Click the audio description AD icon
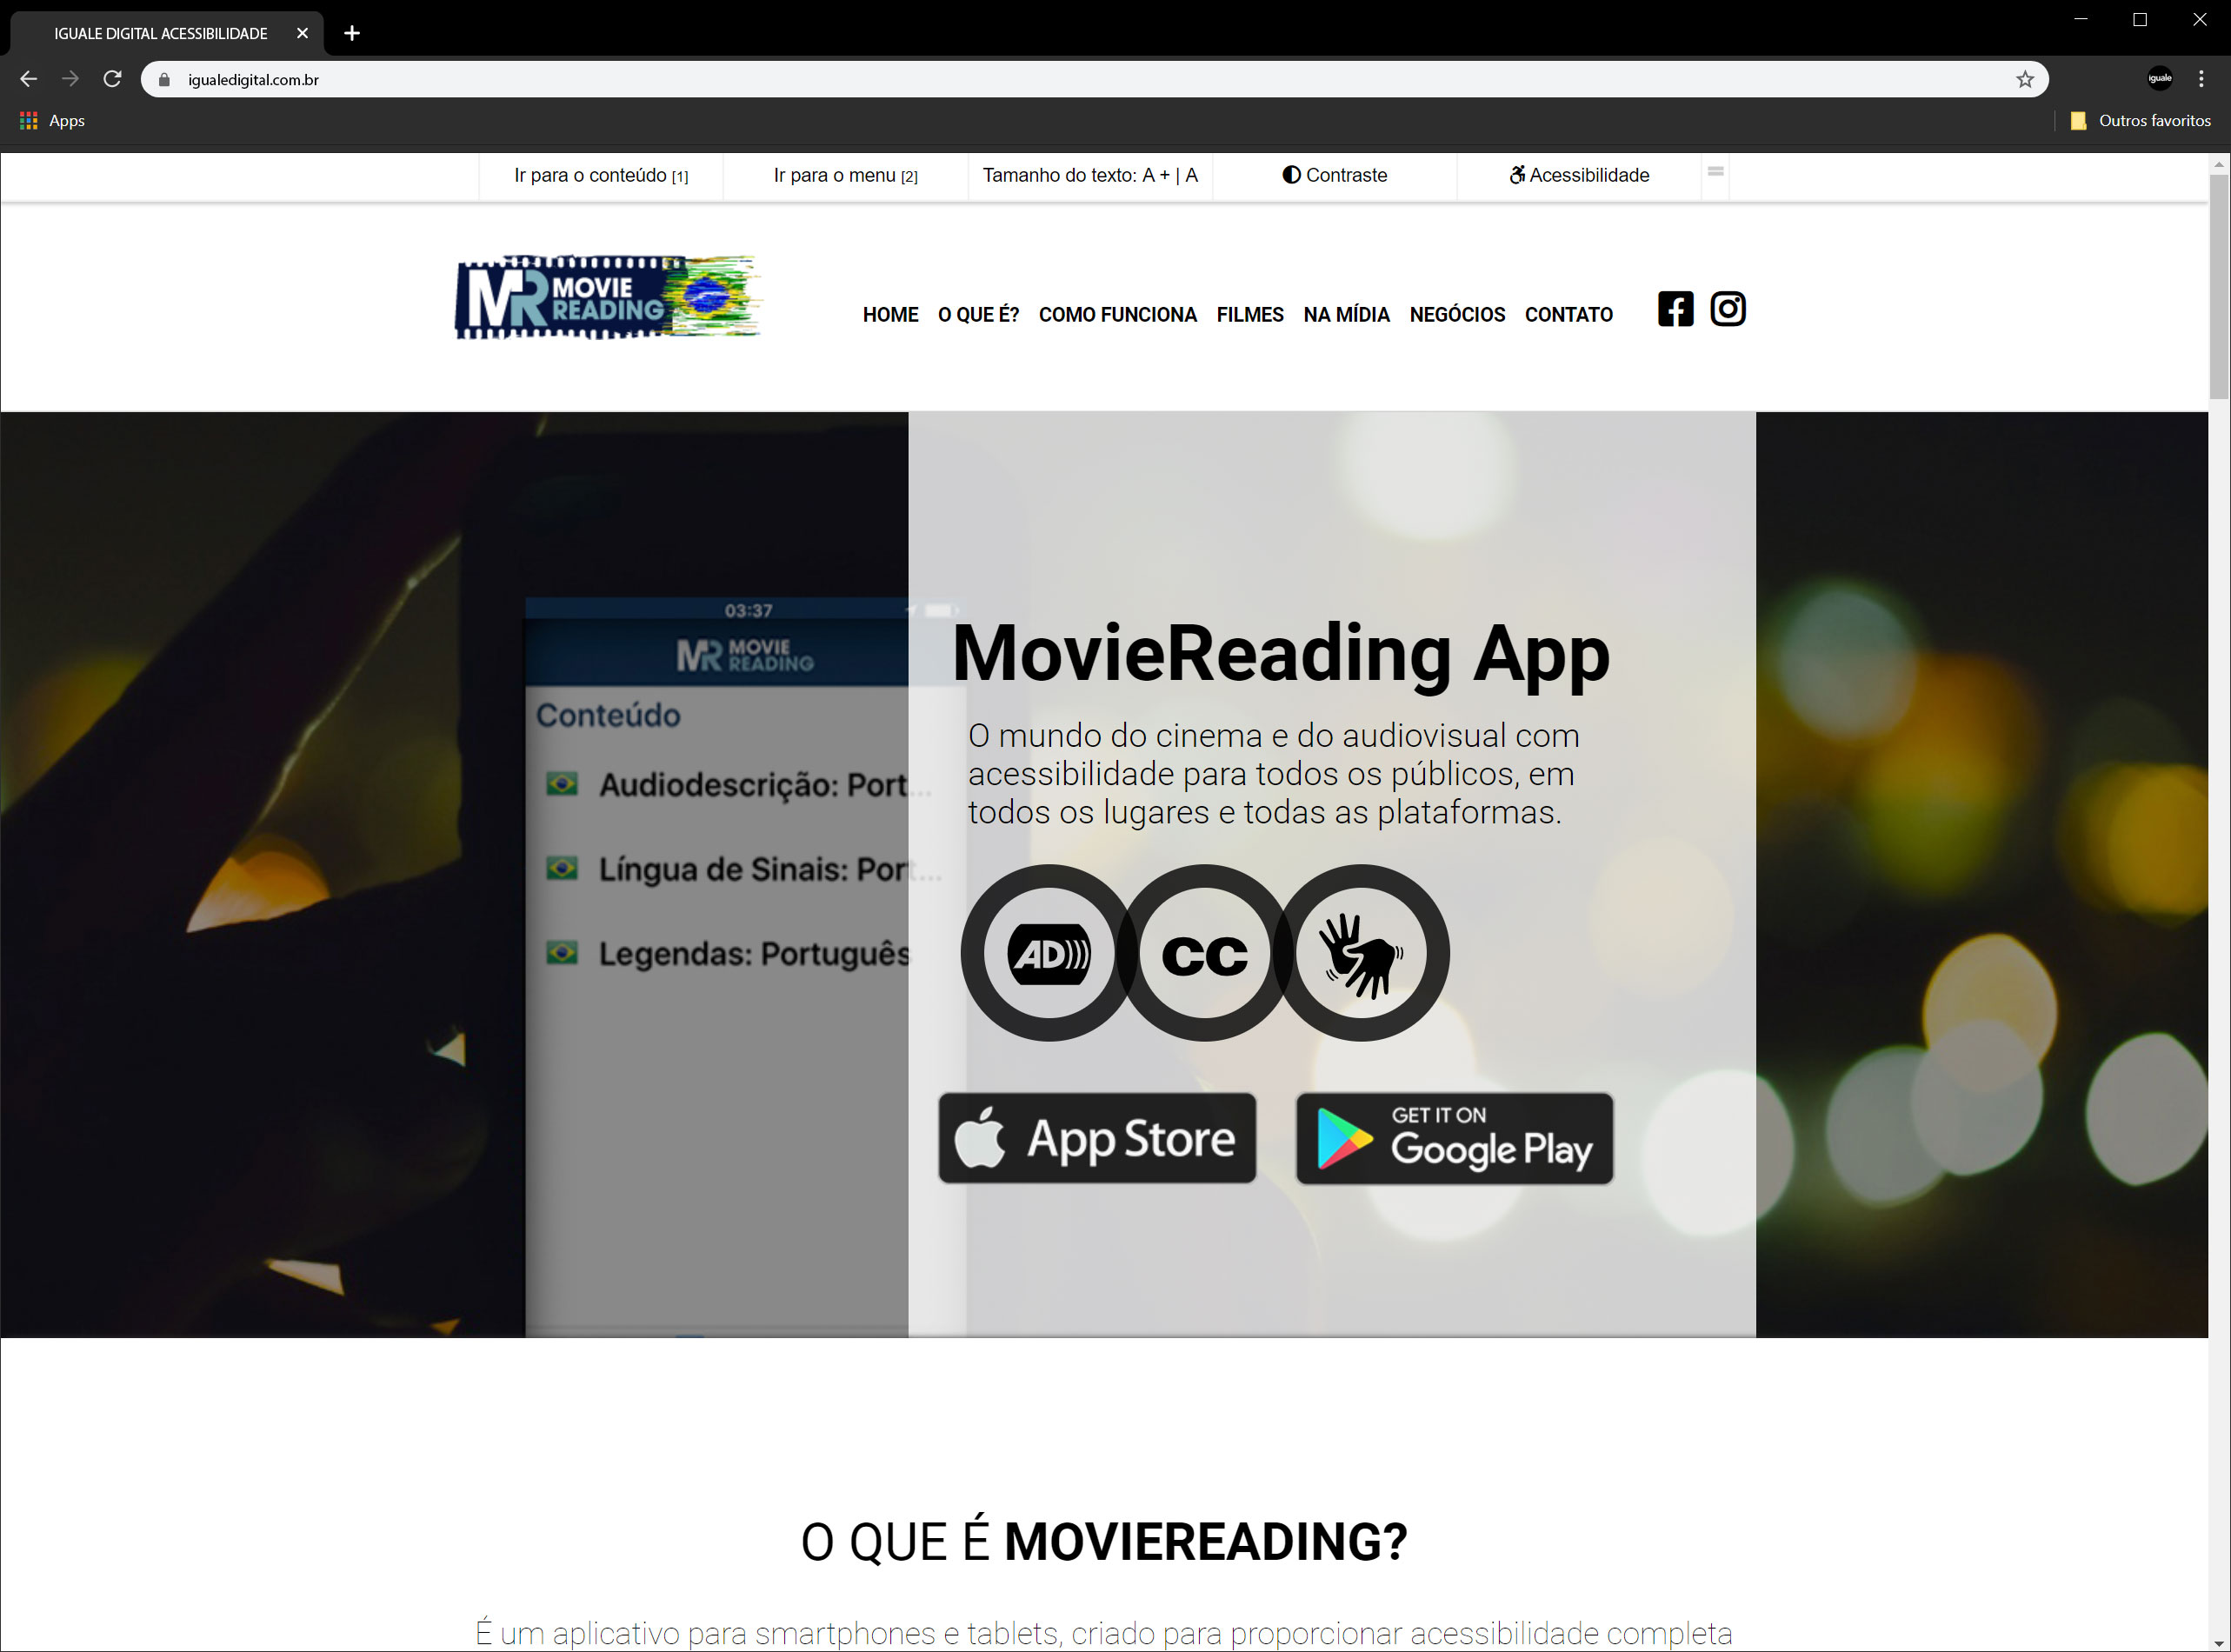This screenshot has height=1652, width=2231. 1049,954
